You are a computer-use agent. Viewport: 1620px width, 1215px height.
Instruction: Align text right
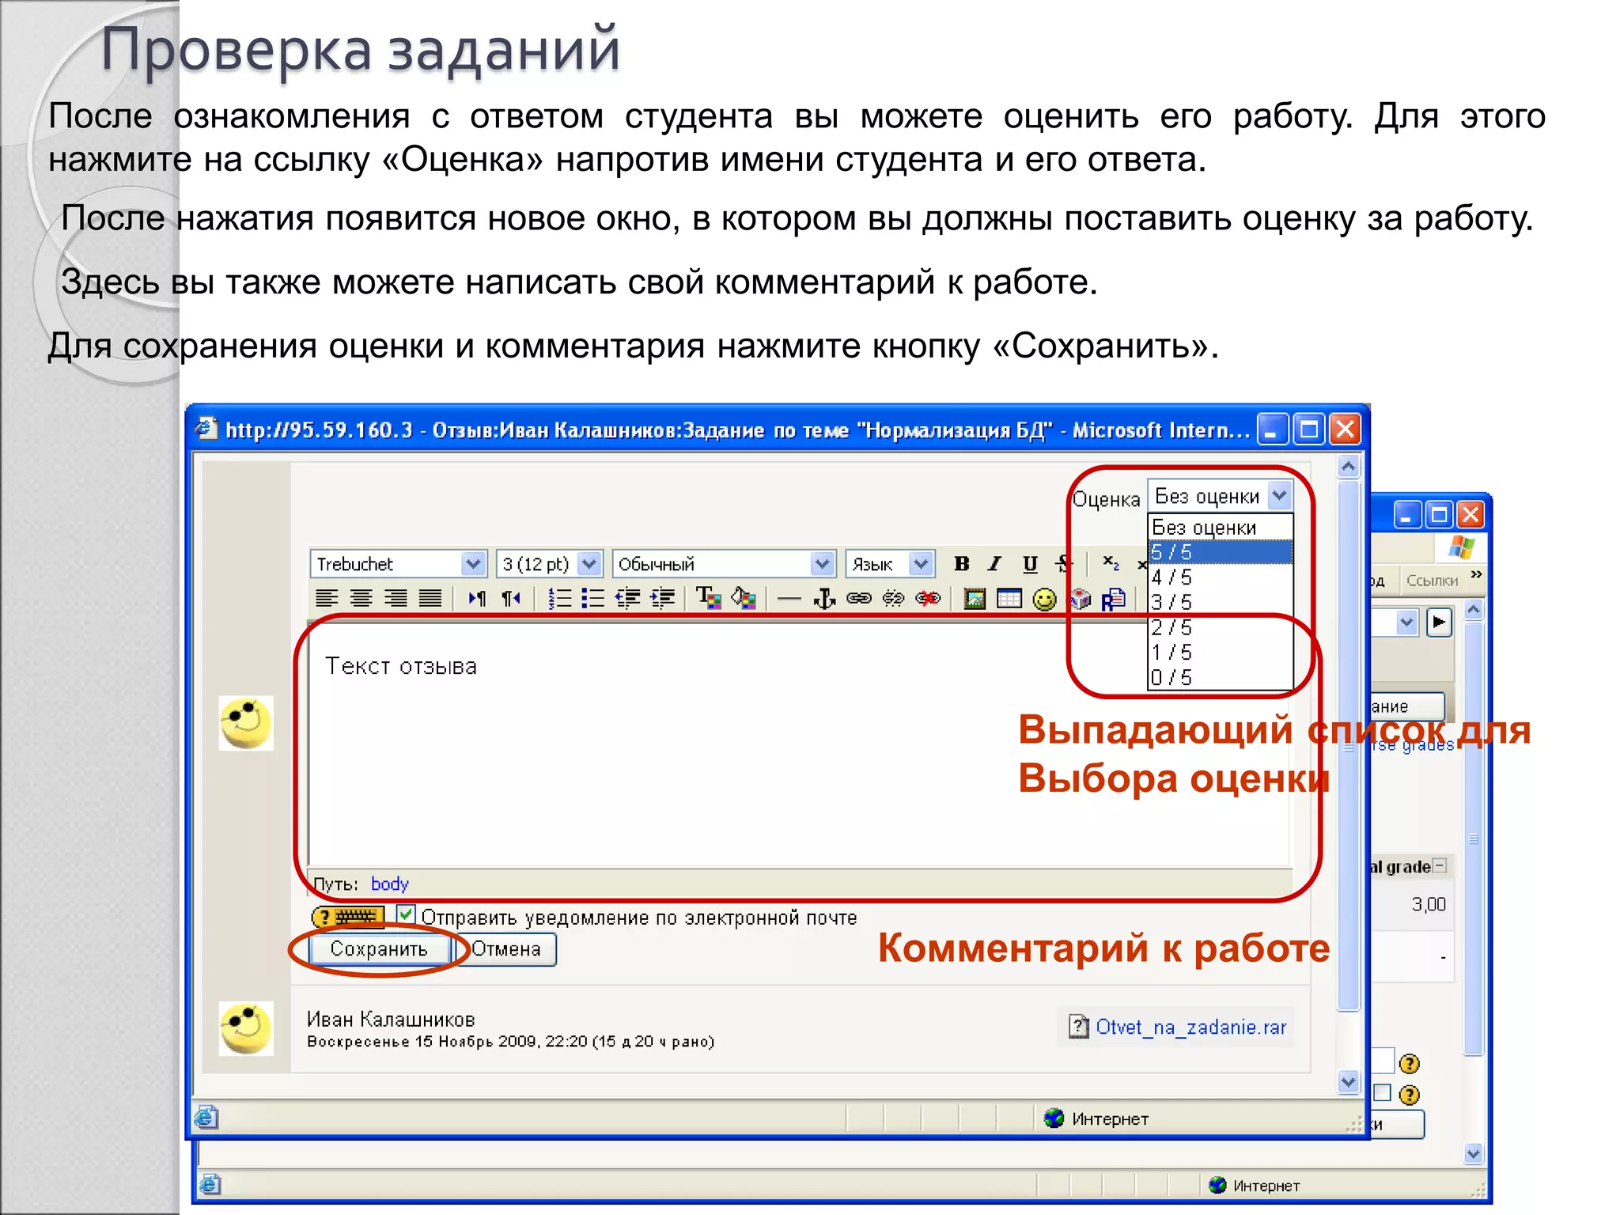(x=396, y=599)
